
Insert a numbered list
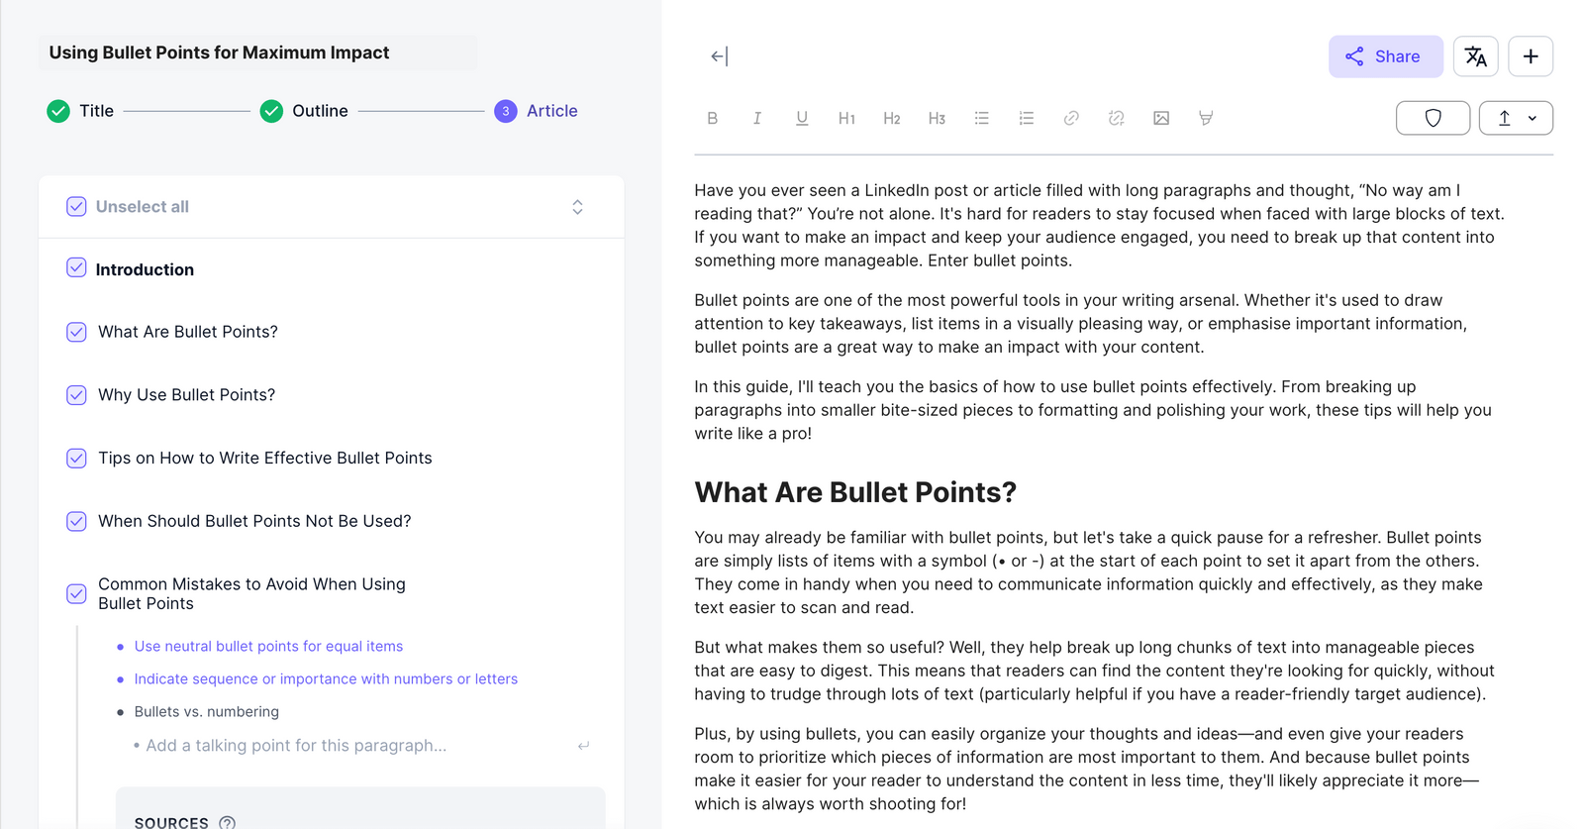(1026, 118)
